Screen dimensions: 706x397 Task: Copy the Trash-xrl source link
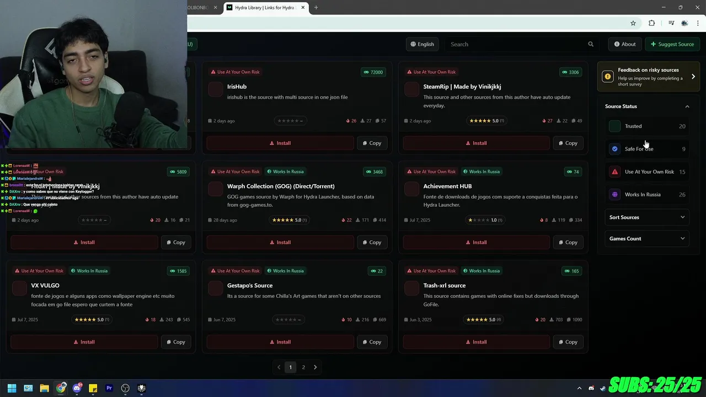point(568,342)
